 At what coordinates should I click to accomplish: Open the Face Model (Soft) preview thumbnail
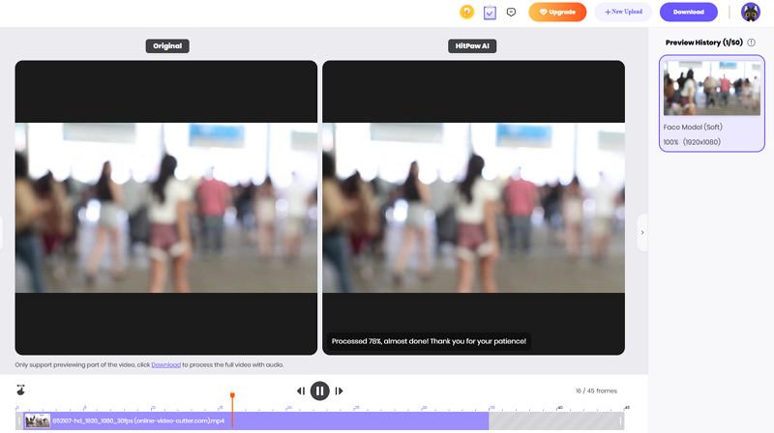711,89
